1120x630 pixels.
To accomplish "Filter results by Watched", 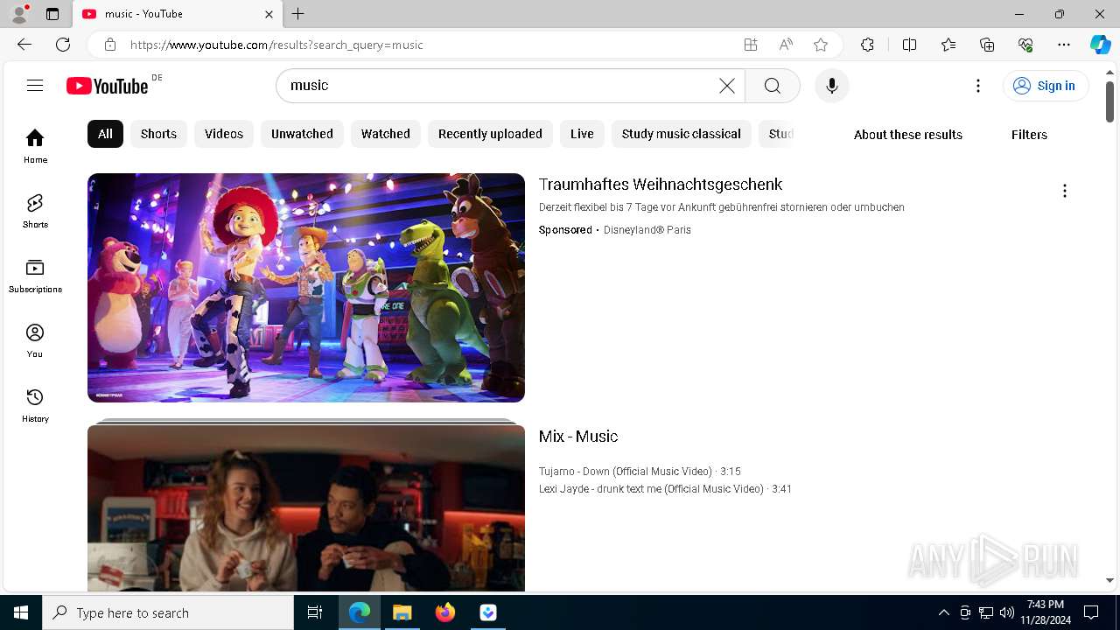I will 386,134.
